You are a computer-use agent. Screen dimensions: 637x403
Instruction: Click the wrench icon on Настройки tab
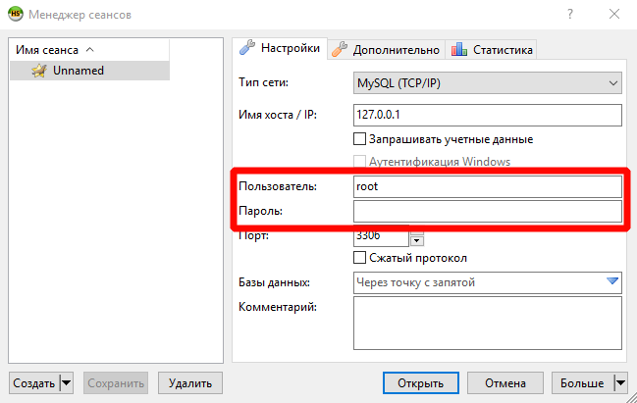pyautogui.click(x=247, y=48)
